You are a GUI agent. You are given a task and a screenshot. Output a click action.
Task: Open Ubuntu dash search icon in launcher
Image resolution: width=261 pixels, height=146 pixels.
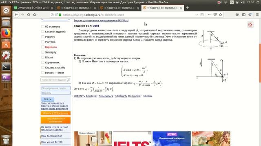tap(6, 11)
